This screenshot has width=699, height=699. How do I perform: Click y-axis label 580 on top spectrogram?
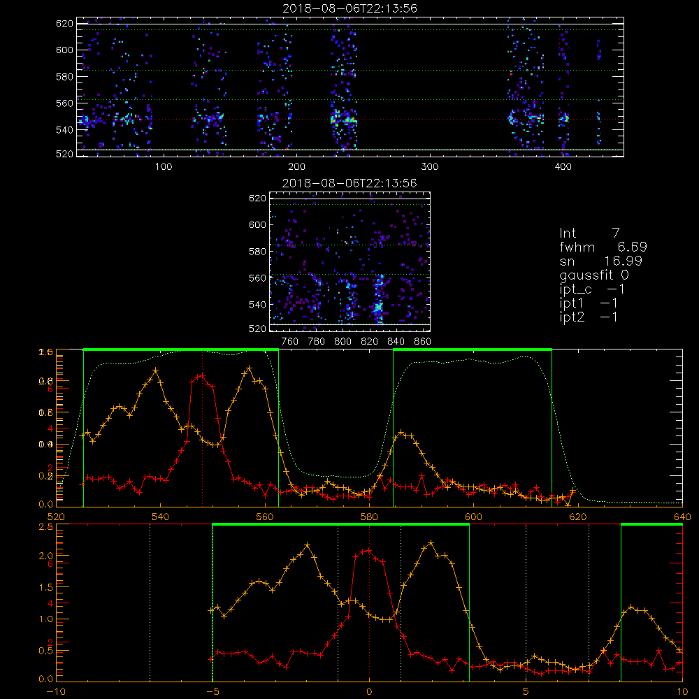(64, 77)
